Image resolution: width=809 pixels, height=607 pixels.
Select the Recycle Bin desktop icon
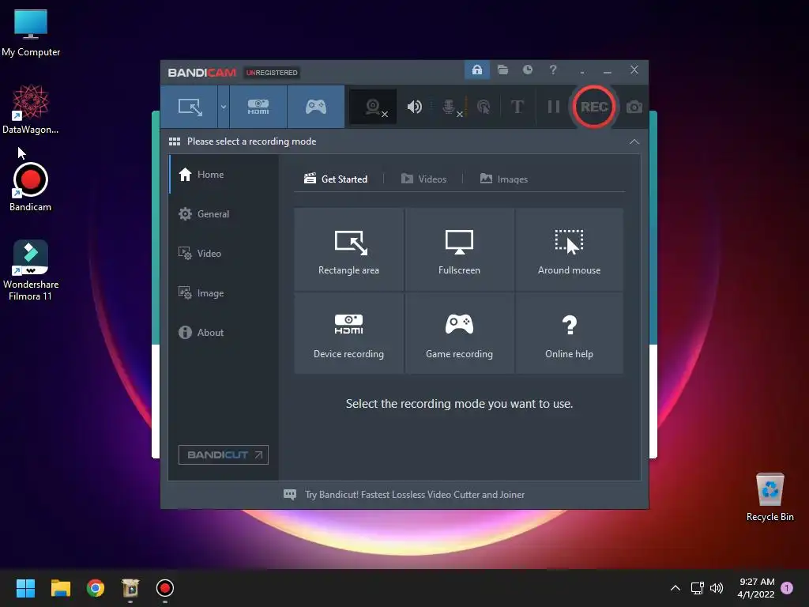click(x=769, y=497)
